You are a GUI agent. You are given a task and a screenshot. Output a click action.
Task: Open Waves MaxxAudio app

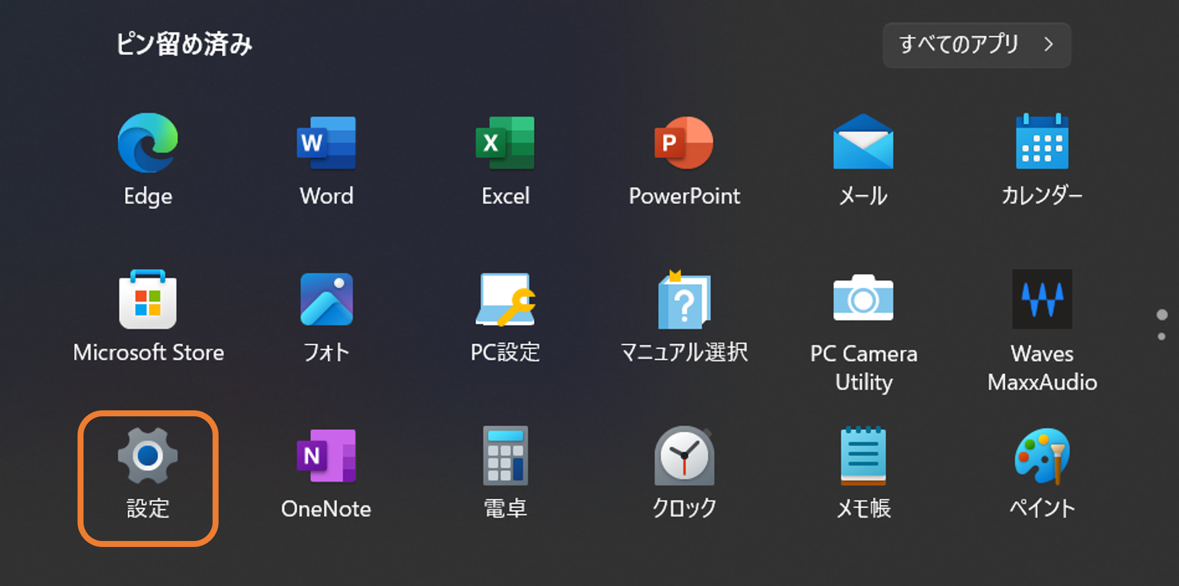click(1042, 299)
